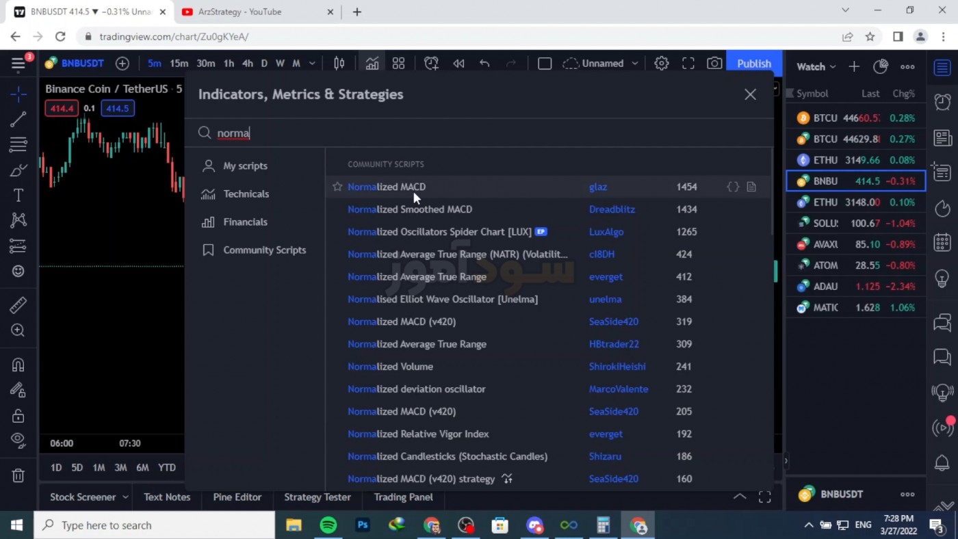
Task: Select chart layout square icon
Action: click(545, 64)
